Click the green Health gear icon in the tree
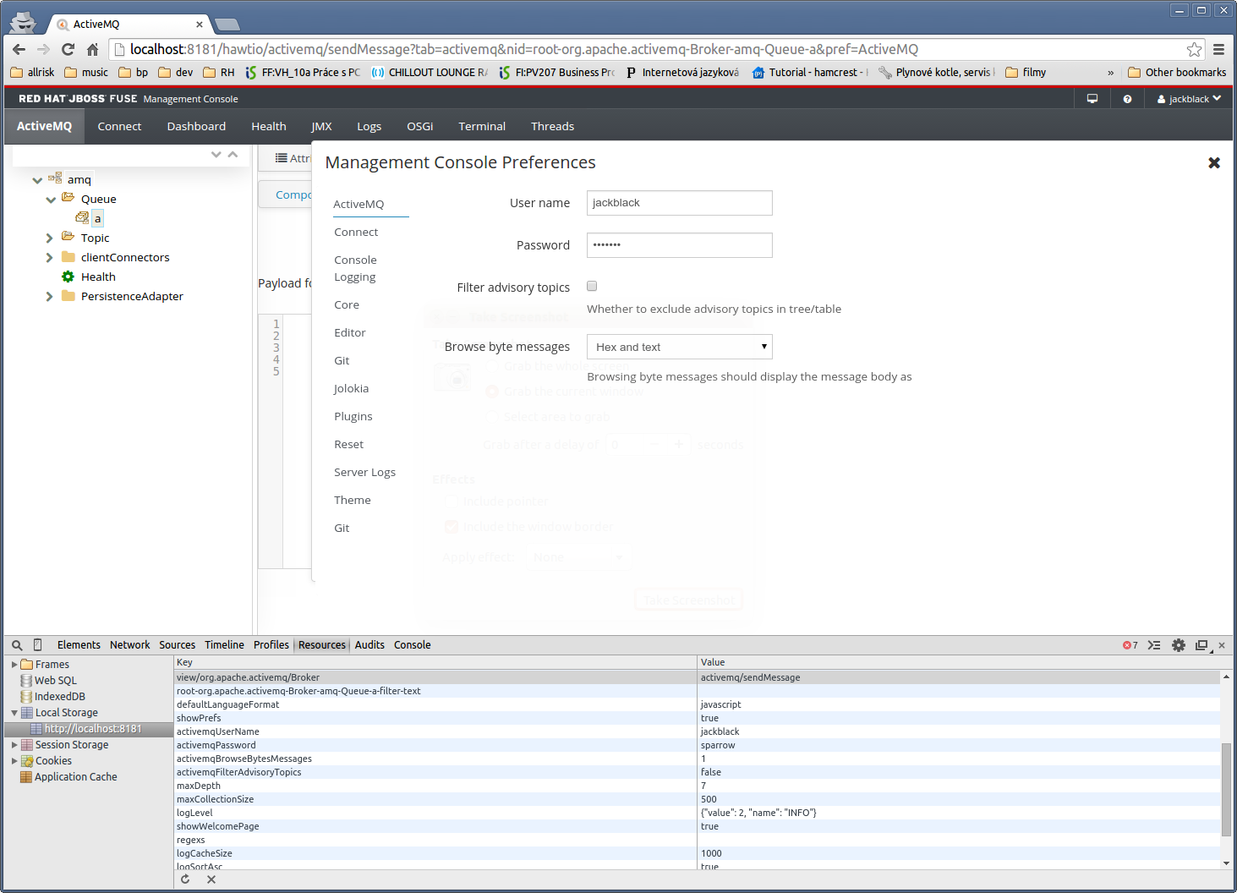This screenshot has height=893, width=1237. (68, 277)
